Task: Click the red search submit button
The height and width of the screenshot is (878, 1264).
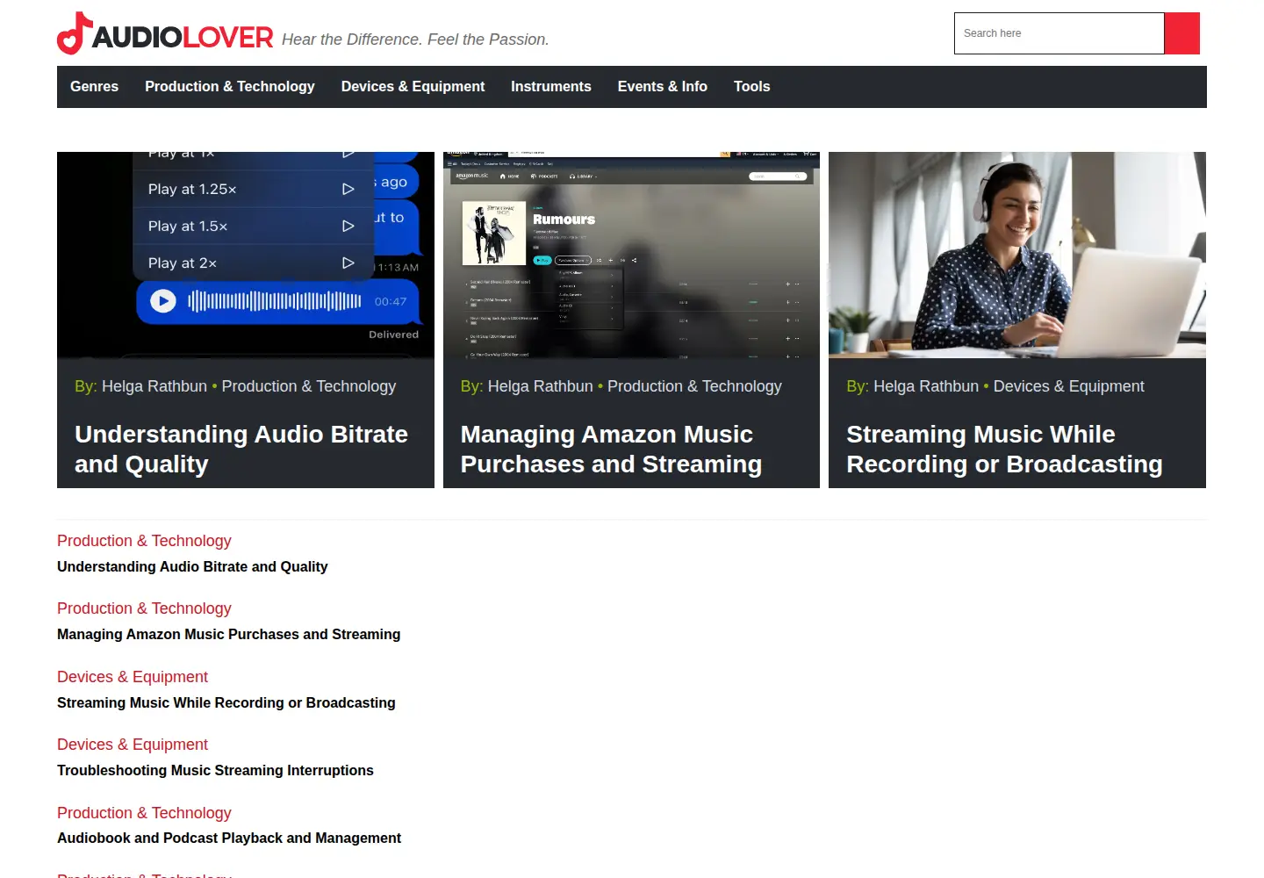Action: coord(1181,33)
